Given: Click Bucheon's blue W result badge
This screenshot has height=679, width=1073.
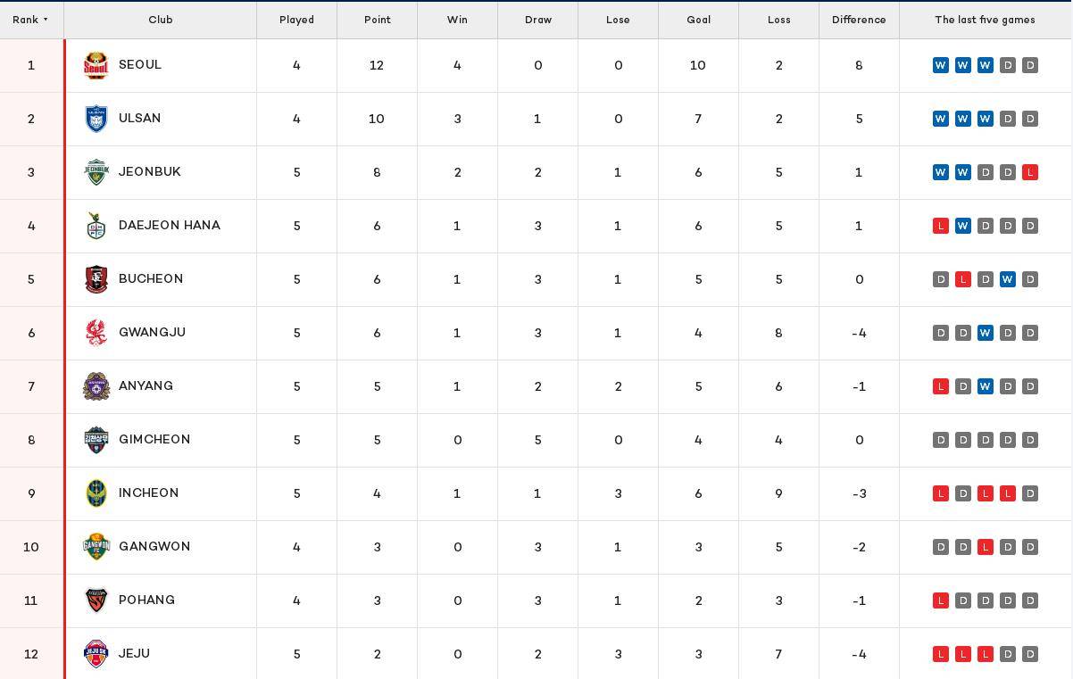Looking at the screenshot, I should click(1008, 279).
